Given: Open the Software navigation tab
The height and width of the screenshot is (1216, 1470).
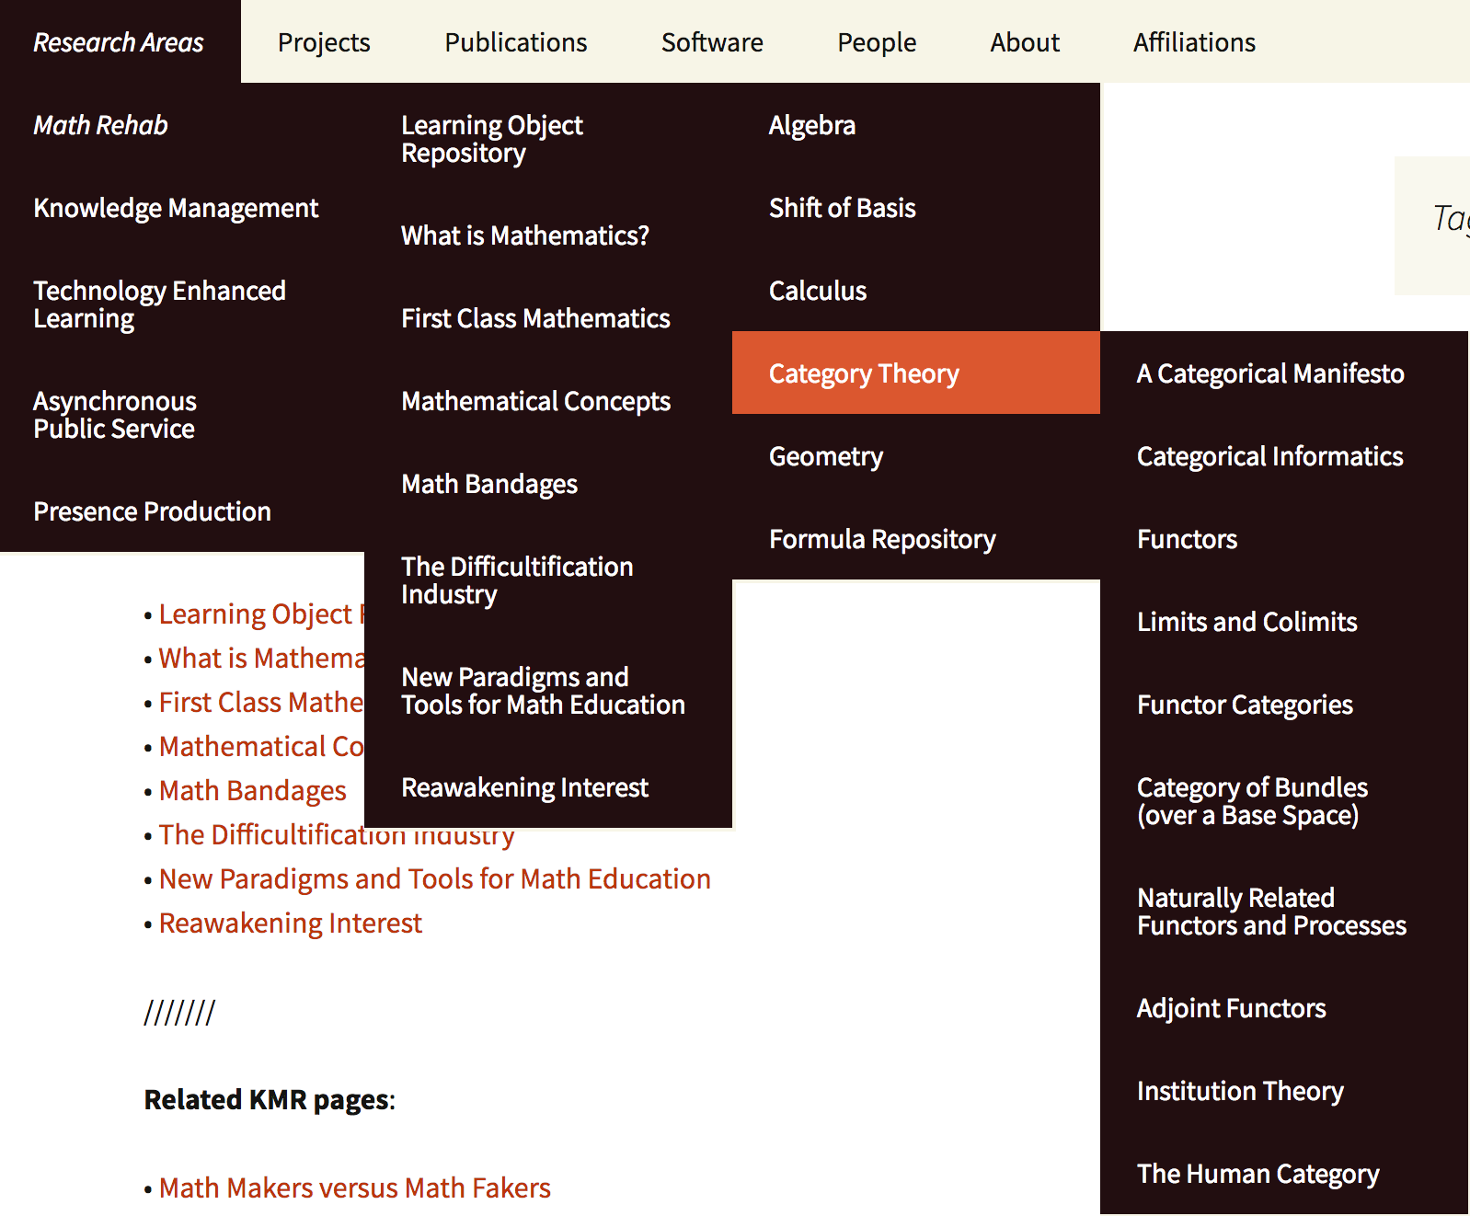Looking at the screenshot, I should 712,42.
